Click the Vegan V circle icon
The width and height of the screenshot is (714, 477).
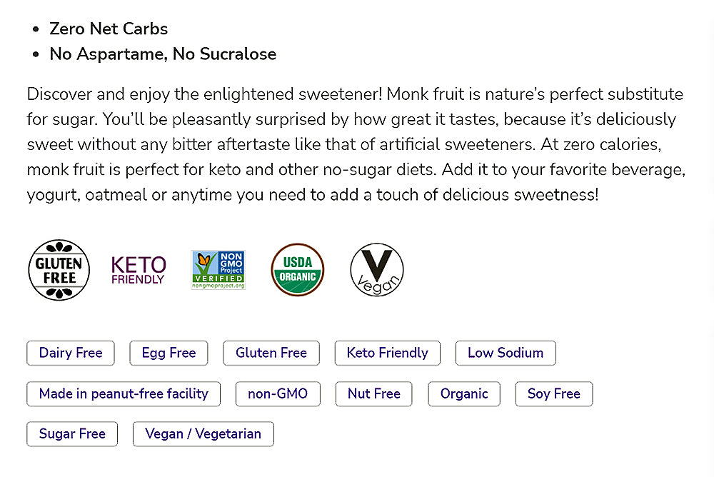(377, 271)
